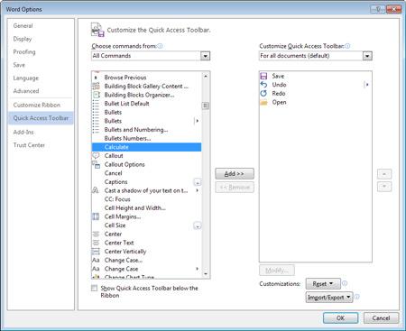Click the Browse Previous icon
406x331 pixels.
[x=96, y=78]
